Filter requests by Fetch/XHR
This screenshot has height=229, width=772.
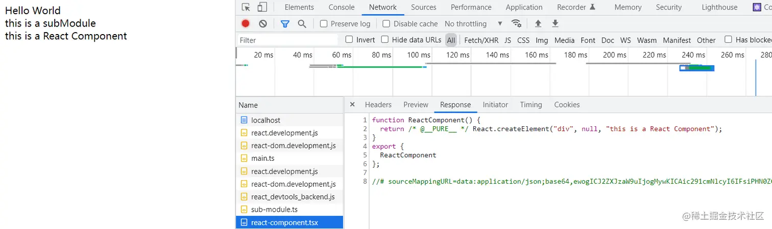pos(481,40)
